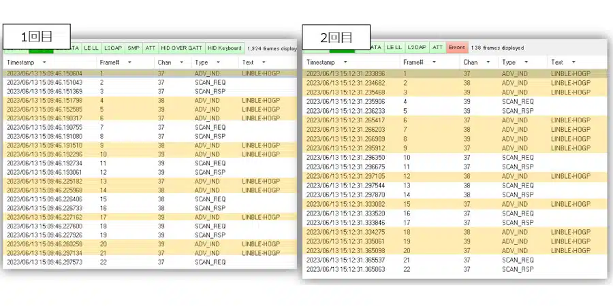The height and width of the screenshot is (306, 613).
Task: Click the ATT tab in the 2回目 capture
Action: [437, 48]
